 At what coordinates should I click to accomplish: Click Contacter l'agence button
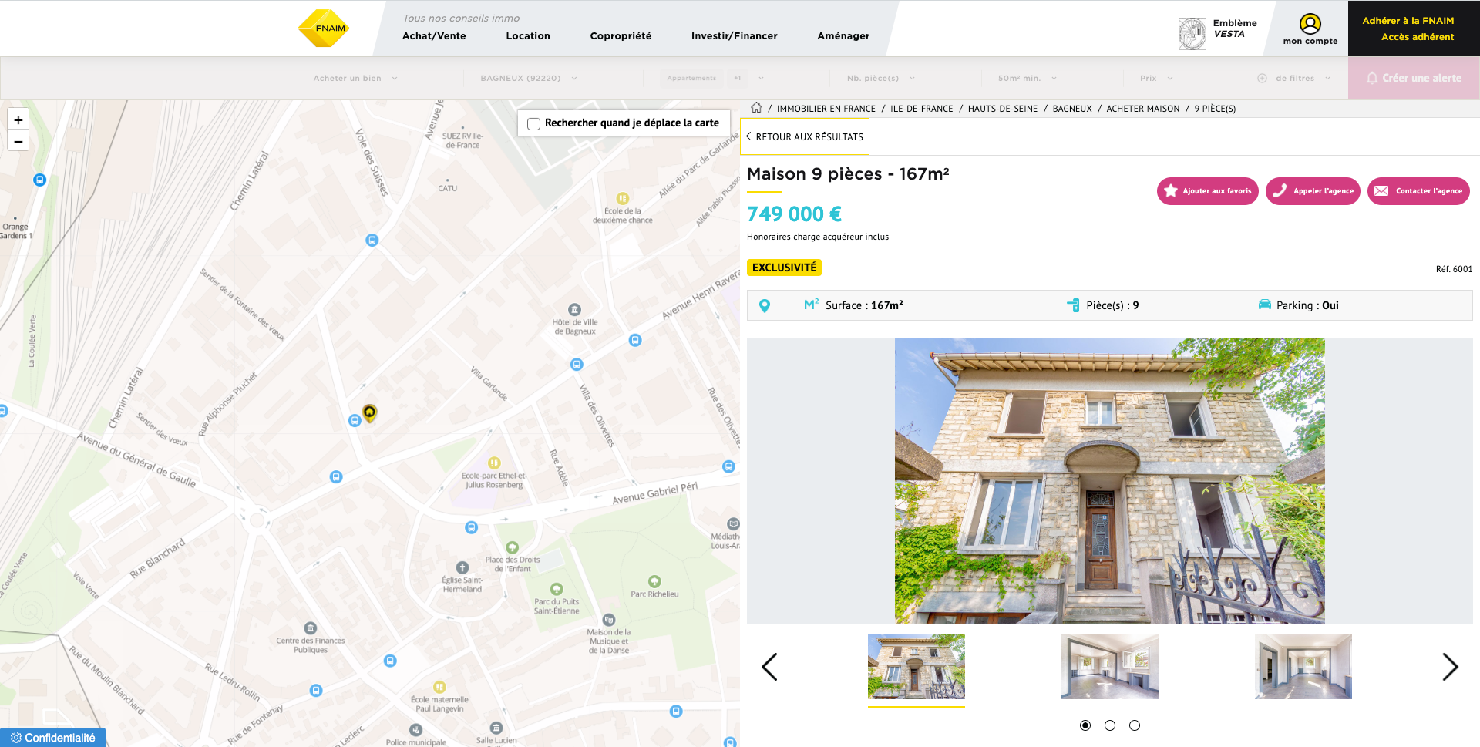[1418, 191]
